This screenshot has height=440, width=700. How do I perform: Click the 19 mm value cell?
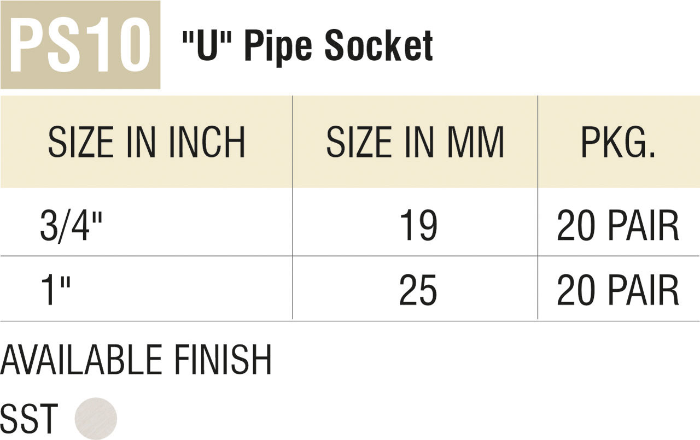coord(418,225)
